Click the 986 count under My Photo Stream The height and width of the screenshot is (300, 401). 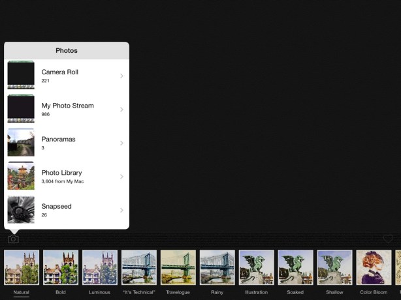(x=46, y=114)
